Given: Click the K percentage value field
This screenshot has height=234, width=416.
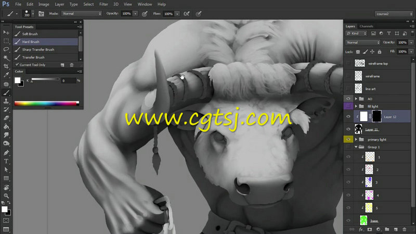Looking at the screenshot, I should [x=68, y=81].
